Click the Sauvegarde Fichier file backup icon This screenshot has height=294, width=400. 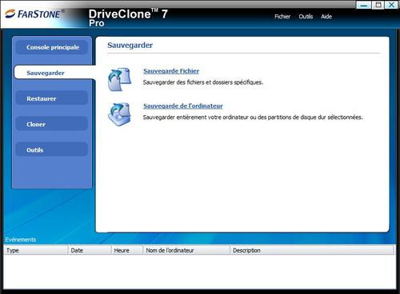coord(120,79)
